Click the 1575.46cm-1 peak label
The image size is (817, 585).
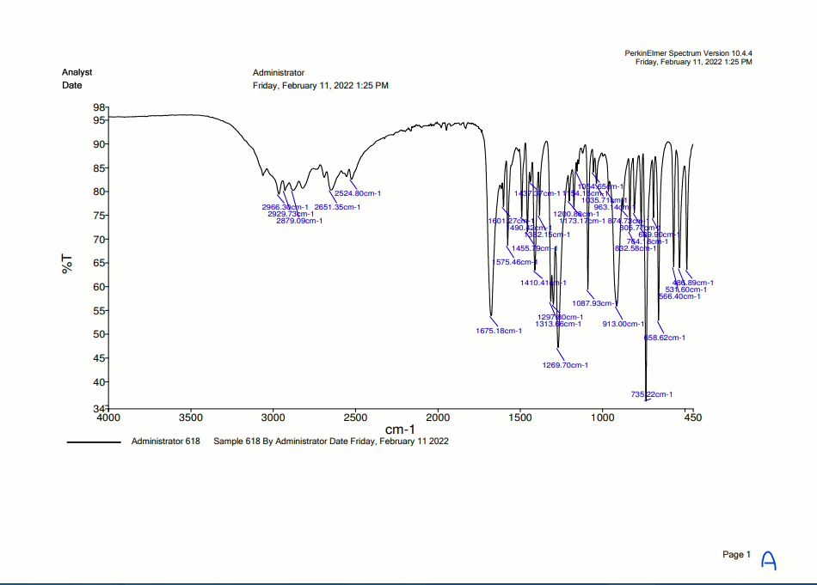[515, 262]
